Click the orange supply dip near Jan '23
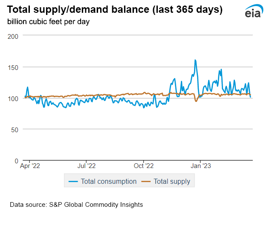This screenshot has height=226, width=267. pos(196,101)
